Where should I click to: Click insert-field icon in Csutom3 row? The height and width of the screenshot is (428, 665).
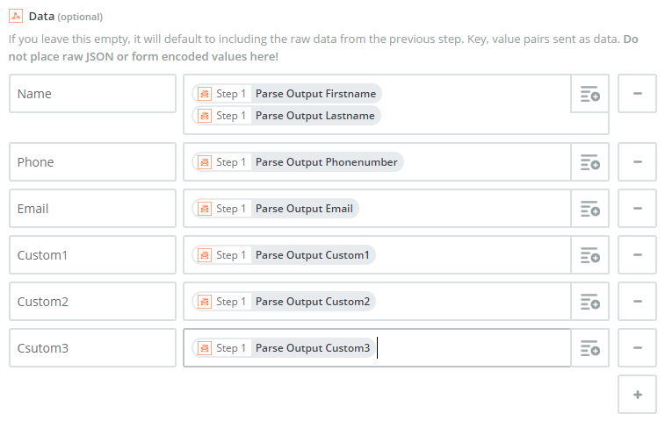pyautogui.click(x=589, y=348)
